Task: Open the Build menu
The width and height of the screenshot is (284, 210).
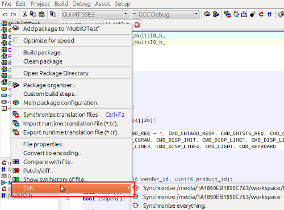Action: point(61,3)
